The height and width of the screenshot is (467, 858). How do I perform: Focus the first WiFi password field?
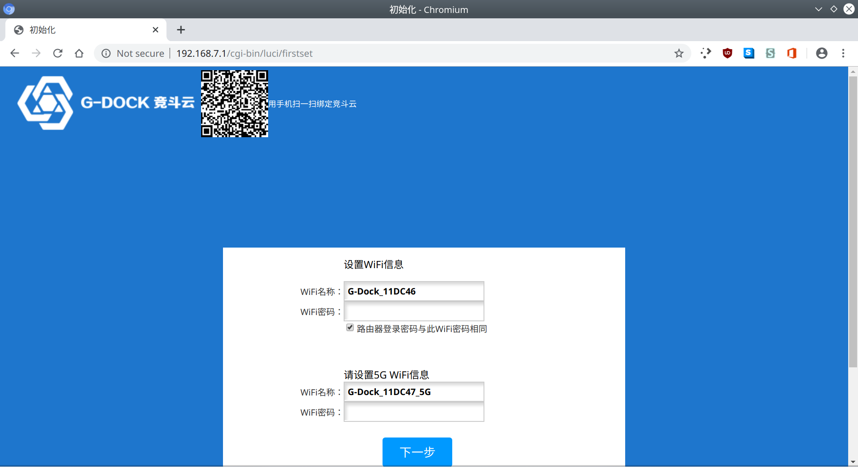[414, 311]
